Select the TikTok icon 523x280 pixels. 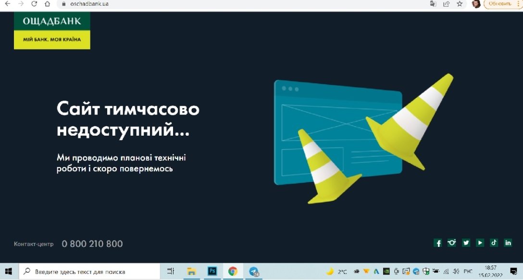tap(494, 243)
